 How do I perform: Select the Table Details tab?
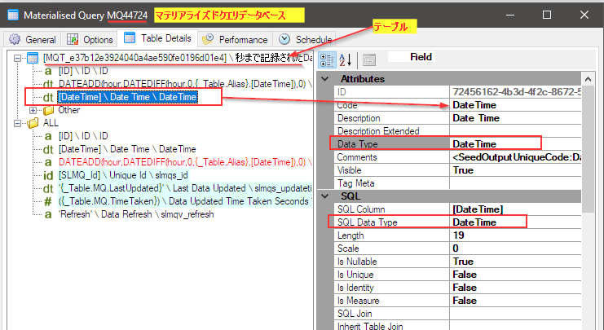pyautogui.click(x=157, y=38)
